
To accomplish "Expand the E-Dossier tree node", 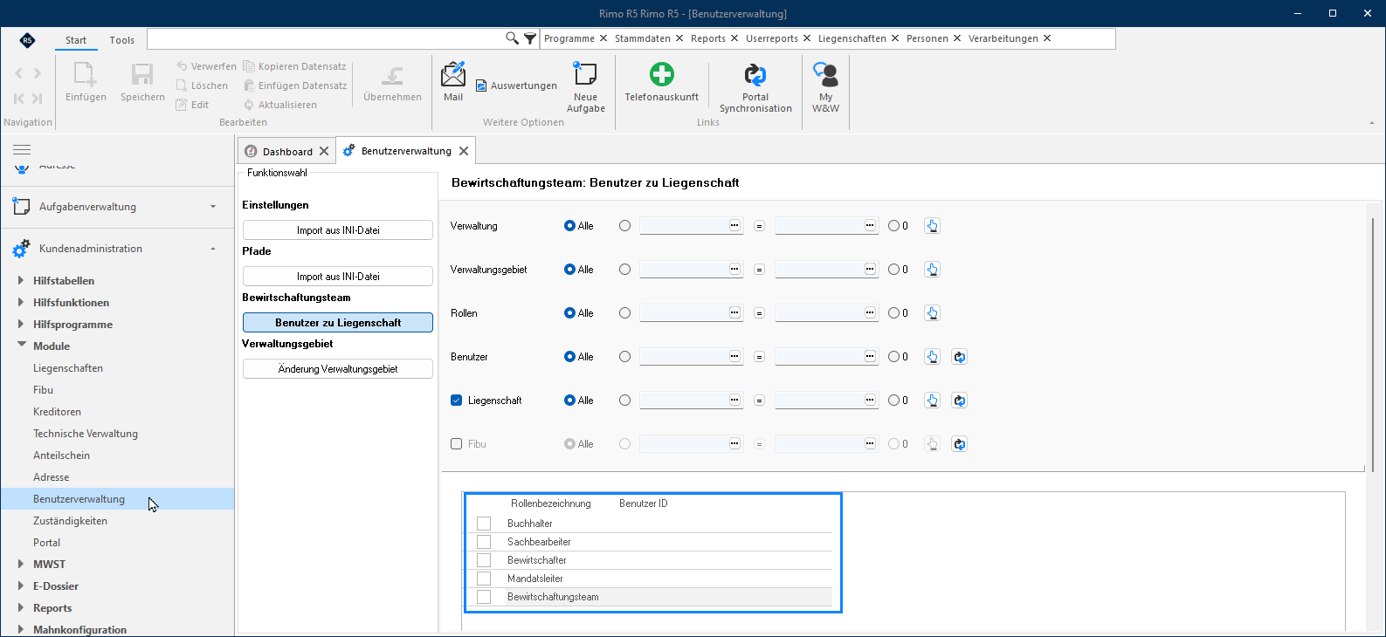I will coord(21,586).
